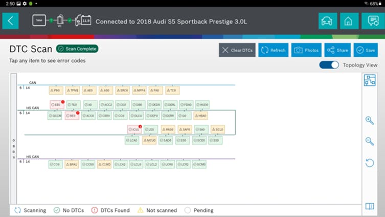Screen dimensions: 385x217
Task: Share the DTC scan report
Action: coord(337,50)
